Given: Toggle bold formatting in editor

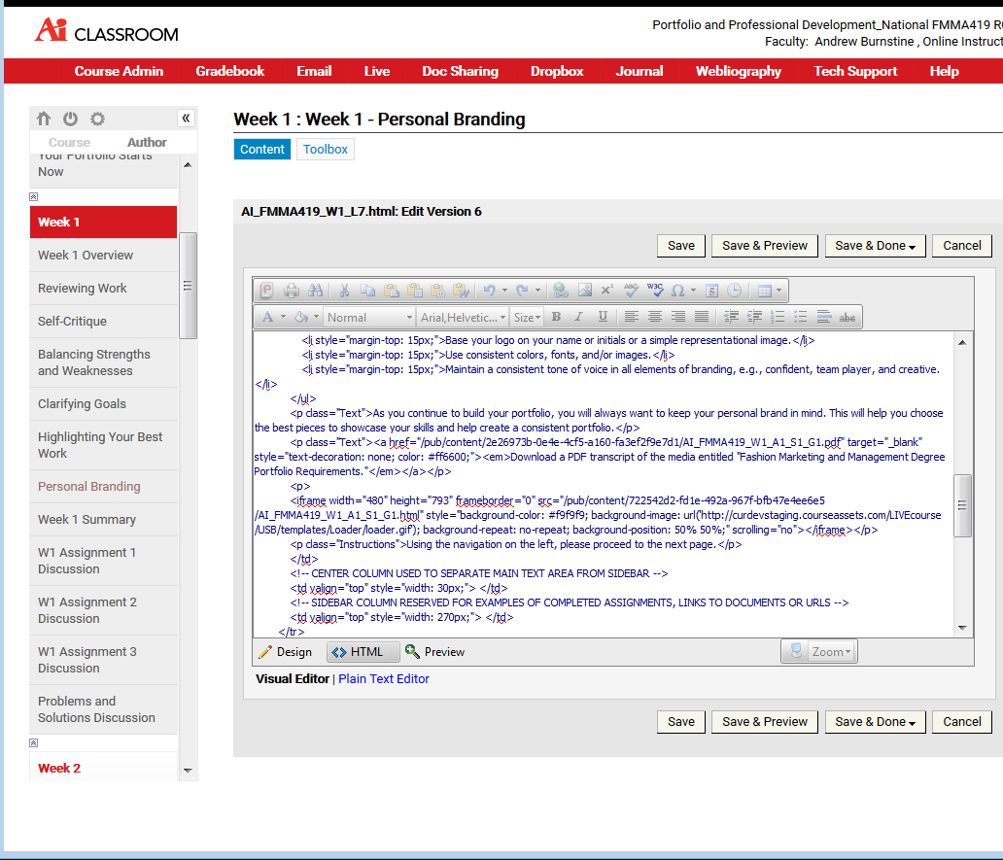Looking at the screenshot, I should coord(556,318).
